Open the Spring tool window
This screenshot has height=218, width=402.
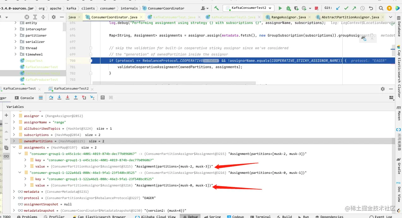pyautogui.click(x=212, y=216)
